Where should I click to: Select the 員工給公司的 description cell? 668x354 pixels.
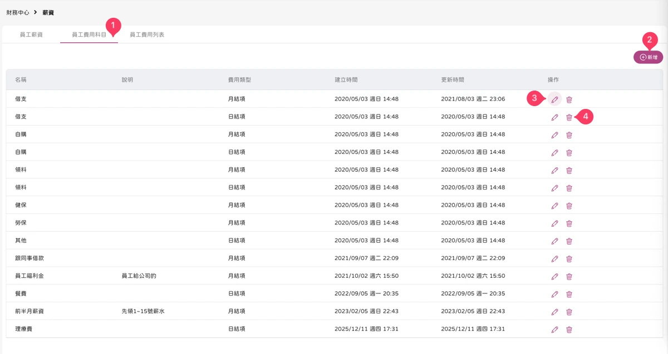tap(139, 276)
